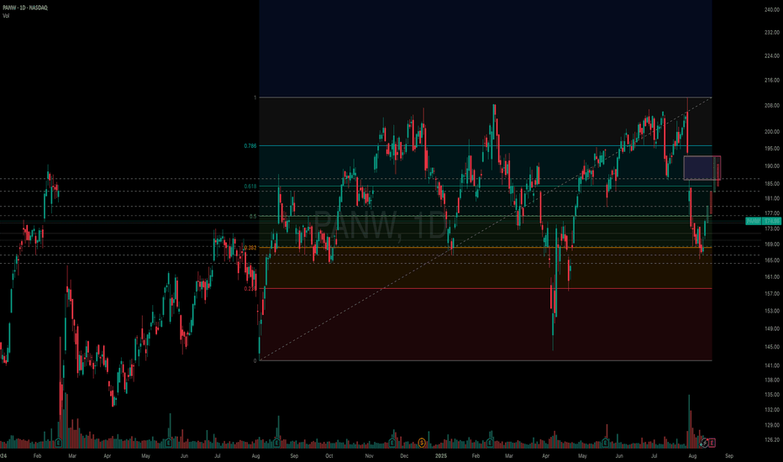This screenshot has height=462, width=783.
Task: Open the earnings marker between Aug and Sep 2024
Action: point(276,443)
